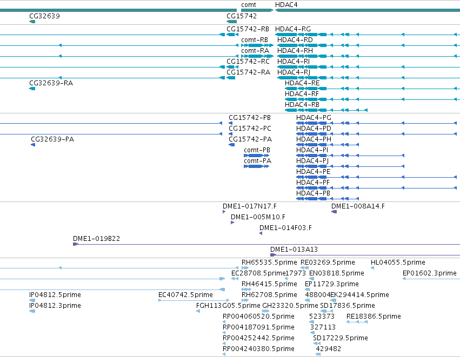Select EST EP11729.3prime
Viewport: 460px width, 357px height.
pyautogui.click(x=332, y=284)
